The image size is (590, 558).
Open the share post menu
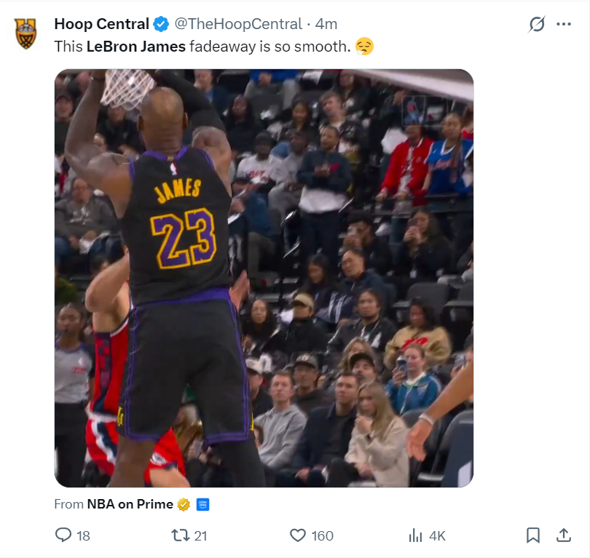[564, 535]
